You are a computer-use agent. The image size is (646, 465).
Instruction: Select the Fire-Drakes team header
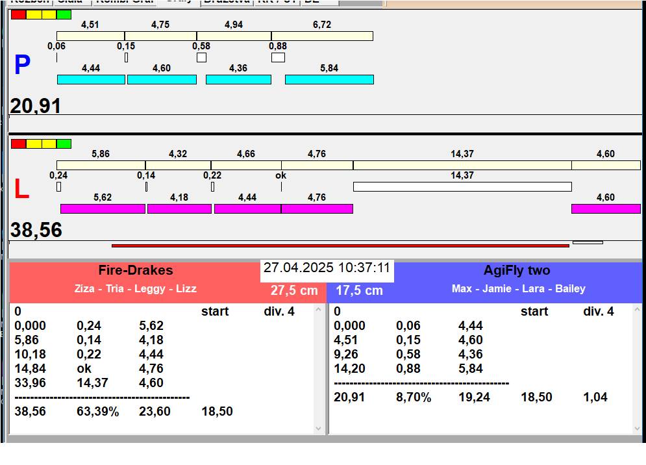pos(136,271)
